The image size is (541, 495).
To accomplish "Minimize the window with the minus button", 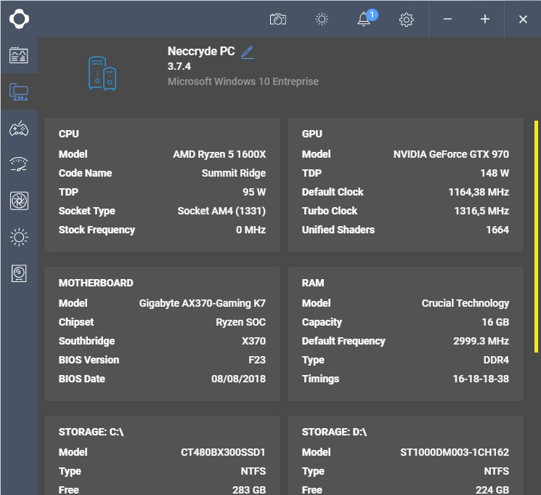I will [447, 19].
